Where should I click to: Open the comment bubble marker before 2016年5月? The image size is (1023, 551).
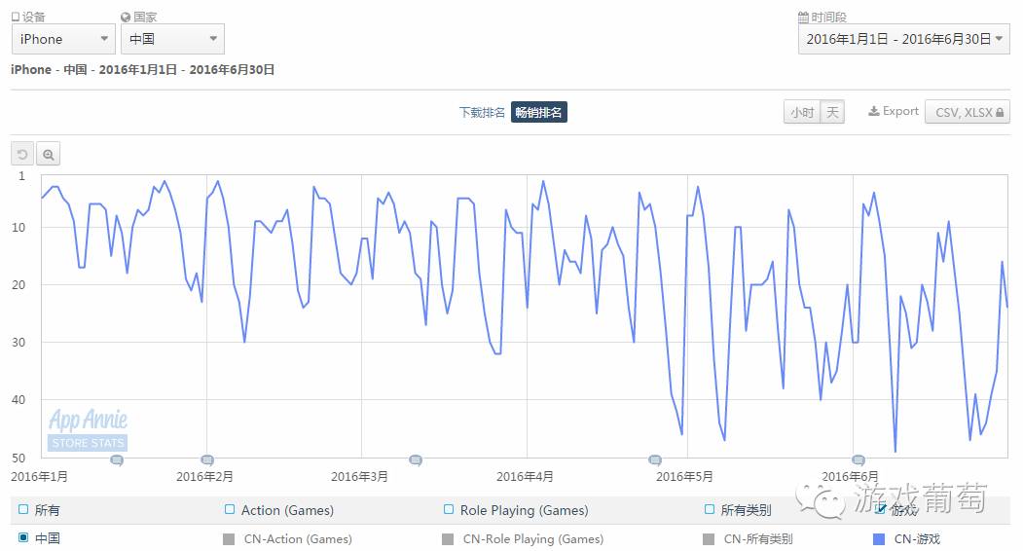(x=655, y=459)
